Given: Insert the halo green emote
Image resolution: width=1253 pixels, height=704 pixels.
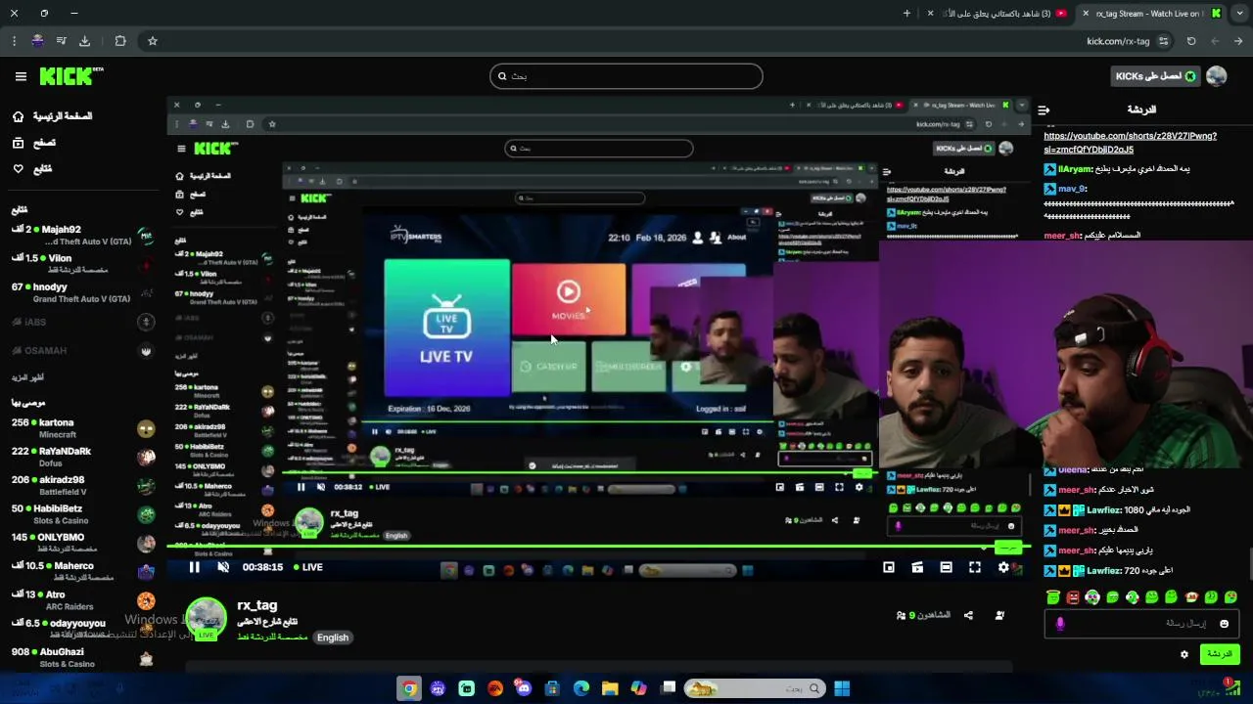Looking at the screenshot, I should point(1053,596).
